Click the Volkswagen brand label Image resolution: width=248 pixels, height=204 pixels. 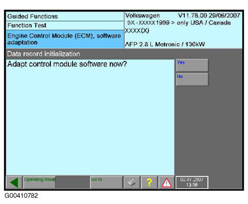(x=142, y=16)
